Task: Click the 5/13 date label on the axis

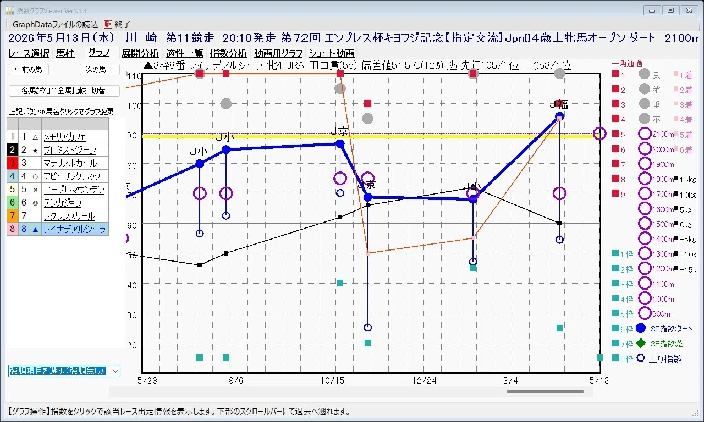Action: pos(599,380)
